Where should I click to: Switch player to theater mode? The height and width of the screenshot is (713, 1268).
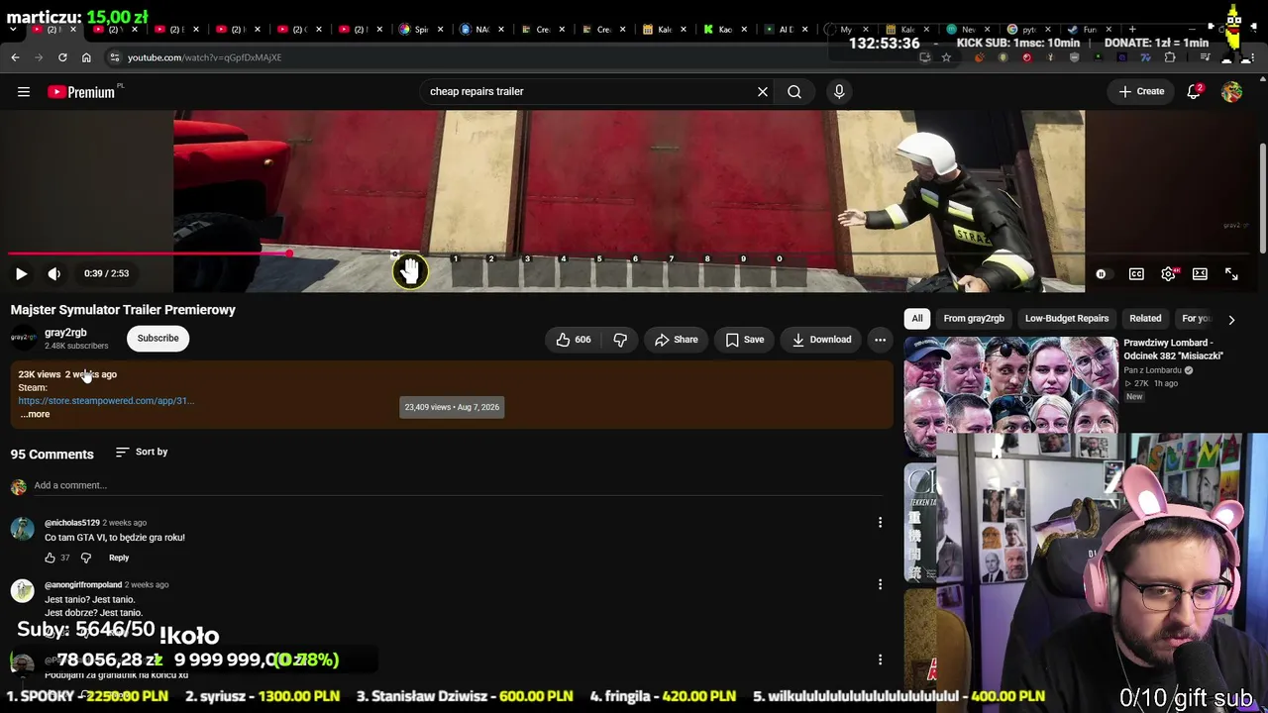point(1200,274)
